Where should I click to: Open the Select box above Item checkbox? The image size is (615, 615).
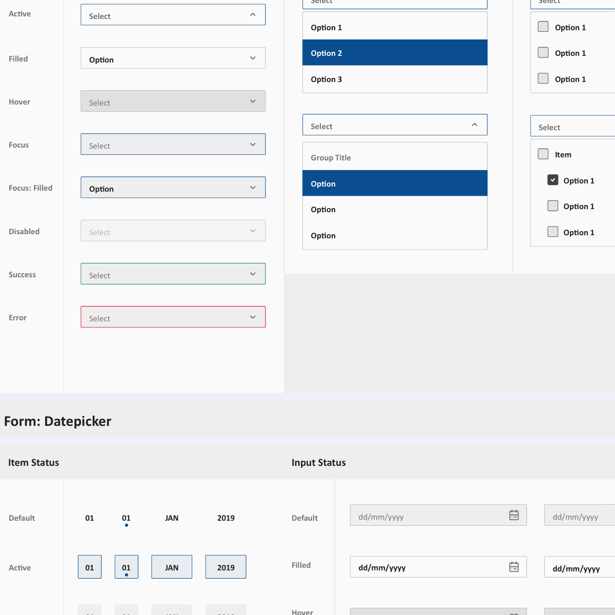(572, 127)
